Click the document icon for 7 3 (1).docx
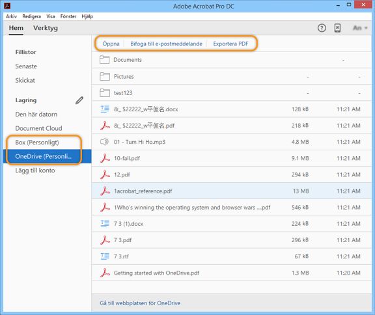 tap(105, 224)
